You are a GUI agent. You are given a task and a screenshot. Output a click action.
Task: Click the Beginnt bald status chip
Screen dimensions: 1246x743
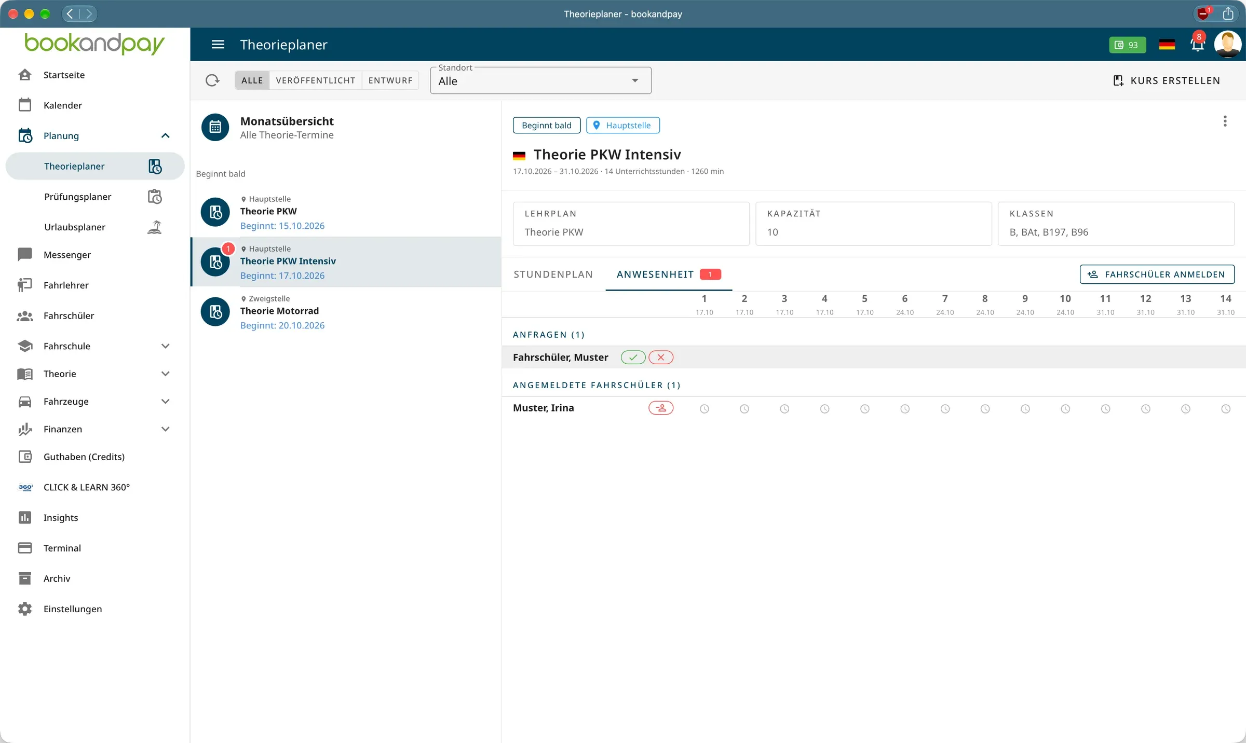tap(546, 126)
